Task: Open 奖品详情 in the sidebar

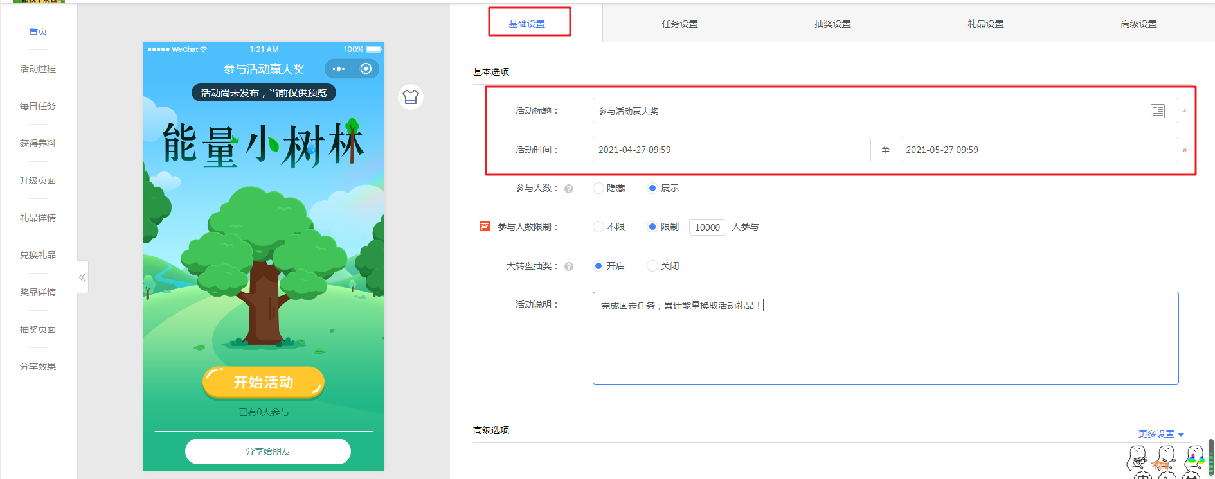Action: [38, 292]
